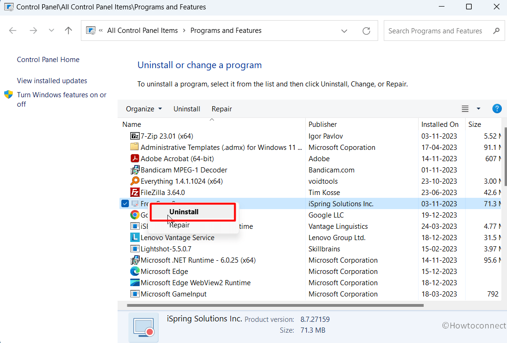507x343 pixels.
Task: Select the Microsoft Edge row name
Action: pos(164,271)
